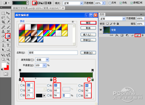The width and height of the screenshot is (145, 105).
Task: Click the 存储 Save button
Action: pos(88,40)
